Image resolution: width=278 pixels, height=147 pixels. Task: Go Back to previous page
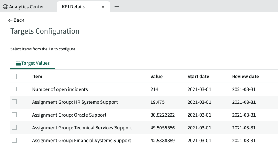[x=16, y=20]
